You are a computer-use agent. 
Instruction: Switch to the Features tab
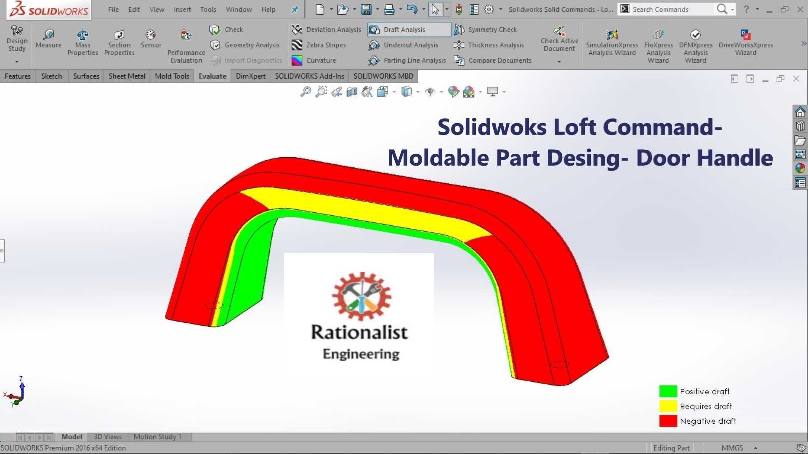pos(18,76)
